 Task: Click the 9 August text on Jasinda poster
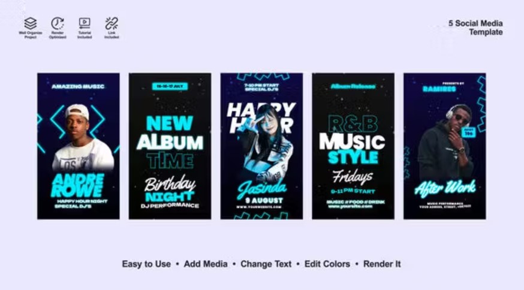click(264, 201)
